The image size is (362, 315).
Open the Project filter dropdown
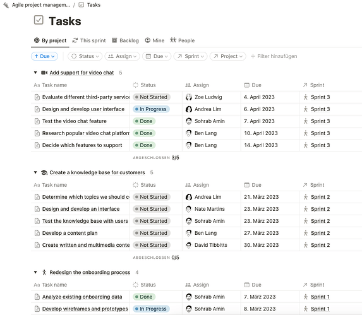(228, 56)
